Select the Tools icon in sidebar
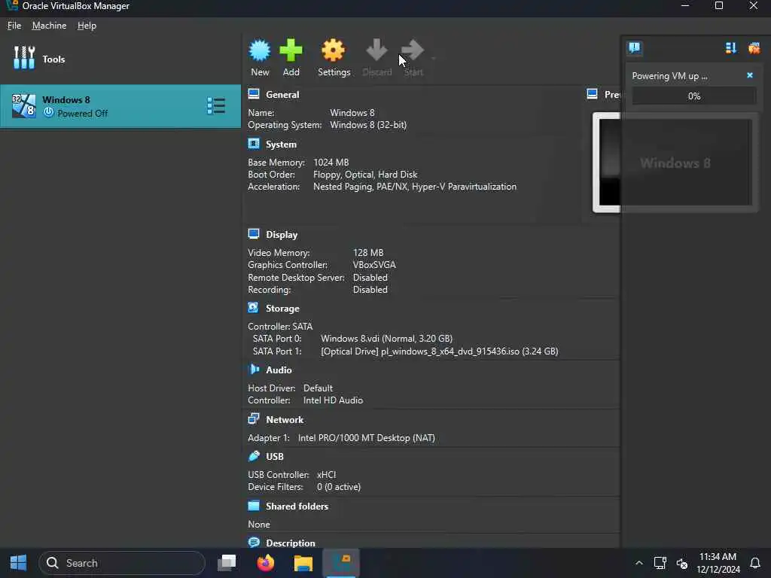This screenshot has width=771, height=578. coord(23,58)
